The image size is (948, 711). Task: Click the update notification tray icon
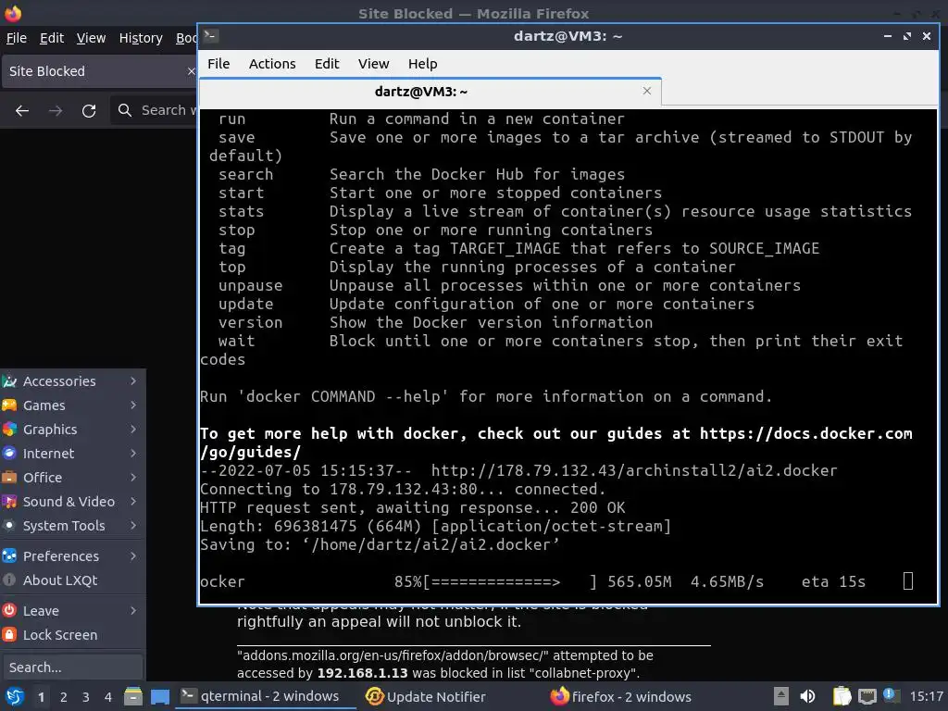892,695
